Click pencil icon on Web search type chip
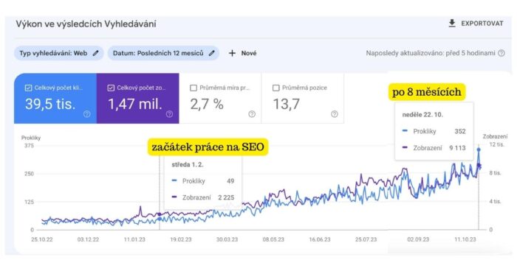 pos(95,53)
